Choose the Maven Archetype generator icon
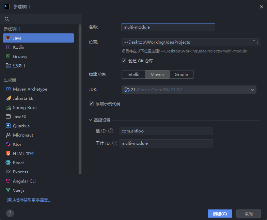 [x=8, y=89]
